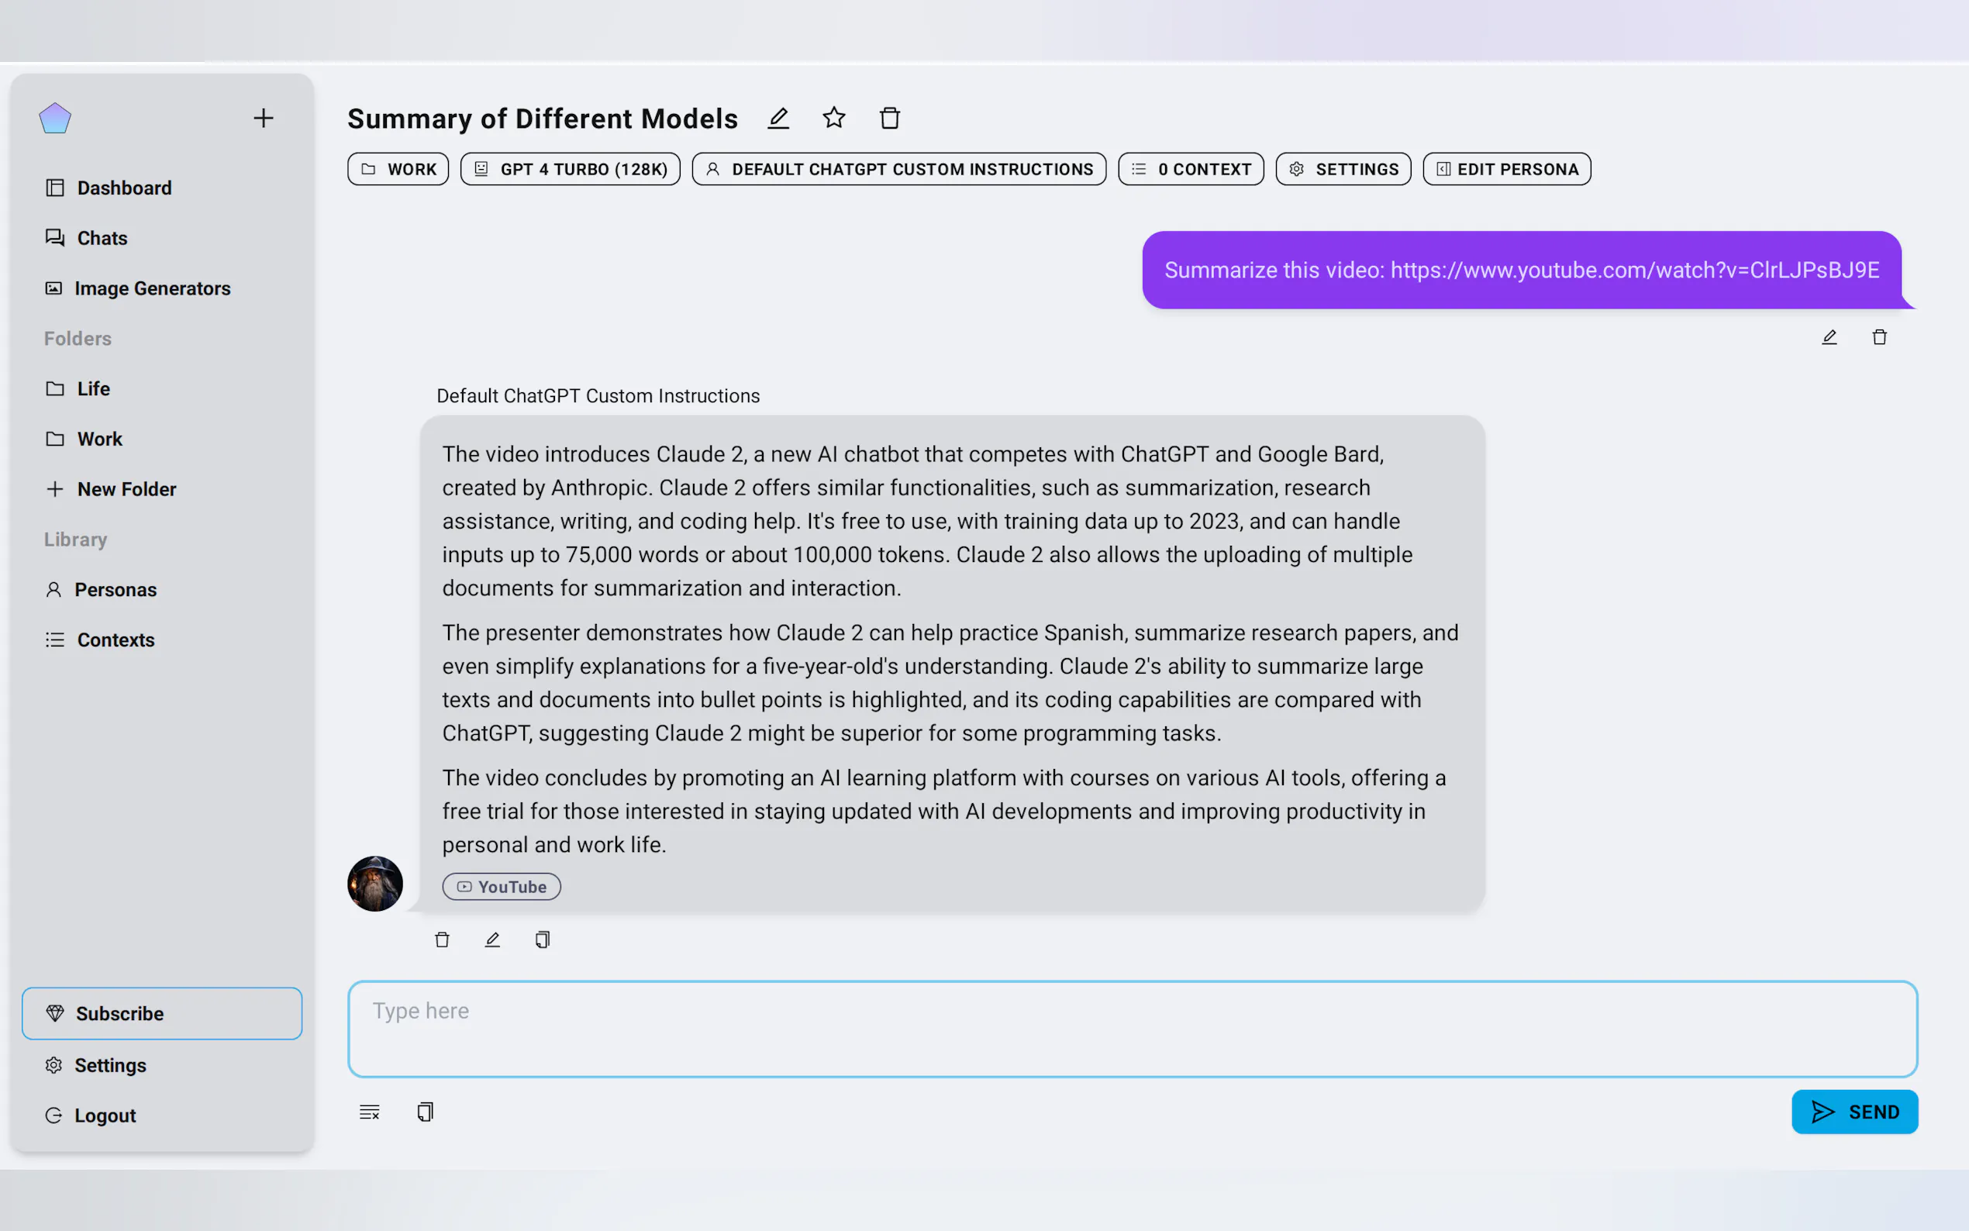Click the Subscribe button
This screenshot has height=1231, width=1969.
162,1014
